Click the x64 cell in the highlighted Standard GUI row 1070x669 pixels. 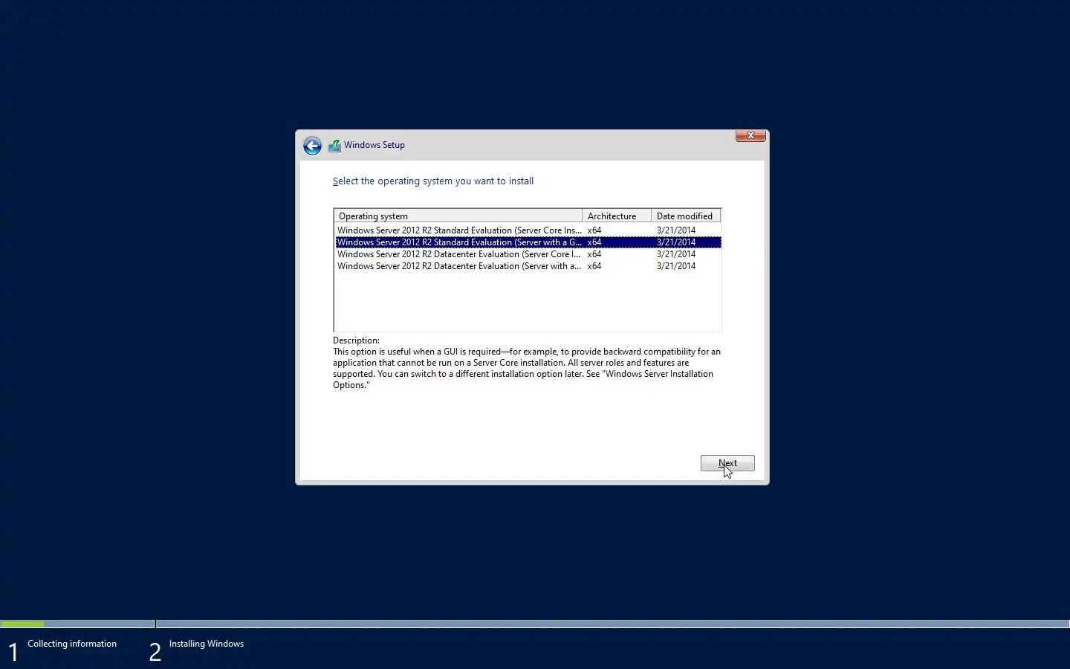594,242
